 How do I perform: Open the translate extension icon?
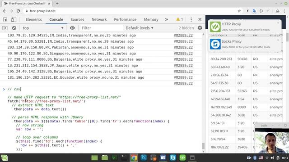[x=254, y=11]
